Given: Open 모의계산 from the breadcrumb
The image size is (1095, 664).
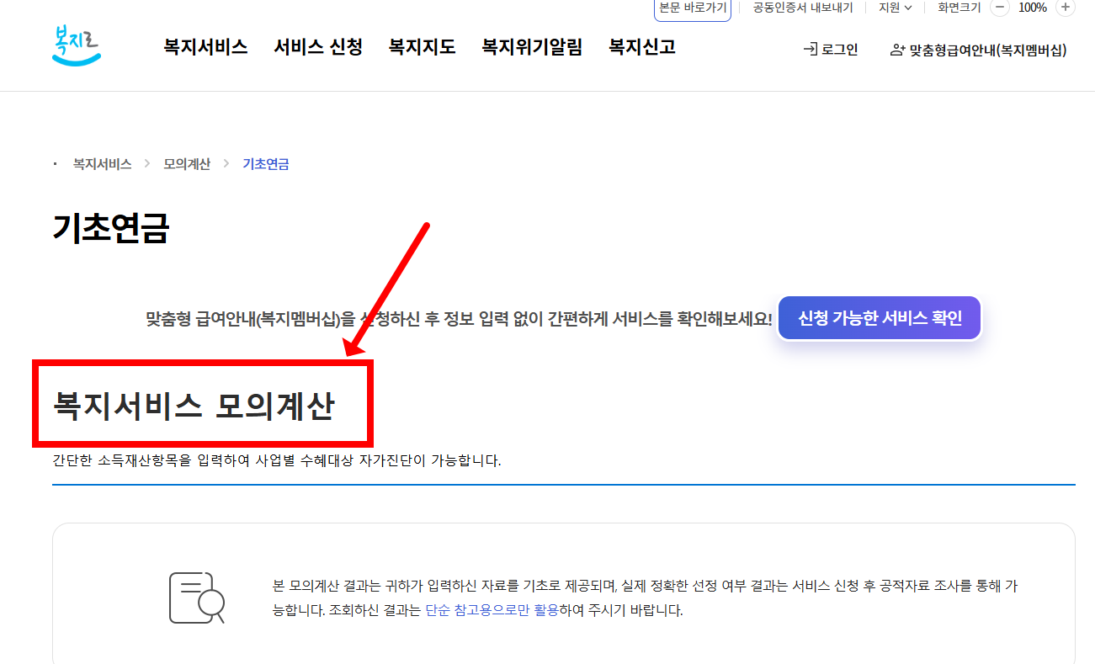Looking at the screenshot, I should tap(186, 163).
